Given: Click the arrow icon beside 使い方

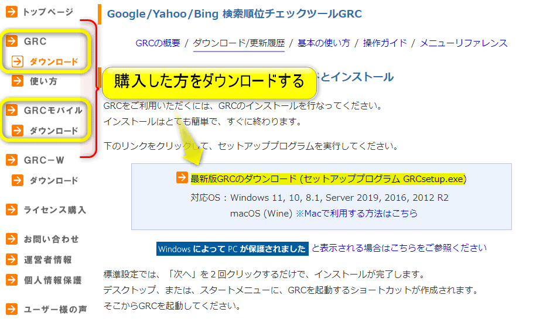Looking at the screenshot, I should click(17, 81).
